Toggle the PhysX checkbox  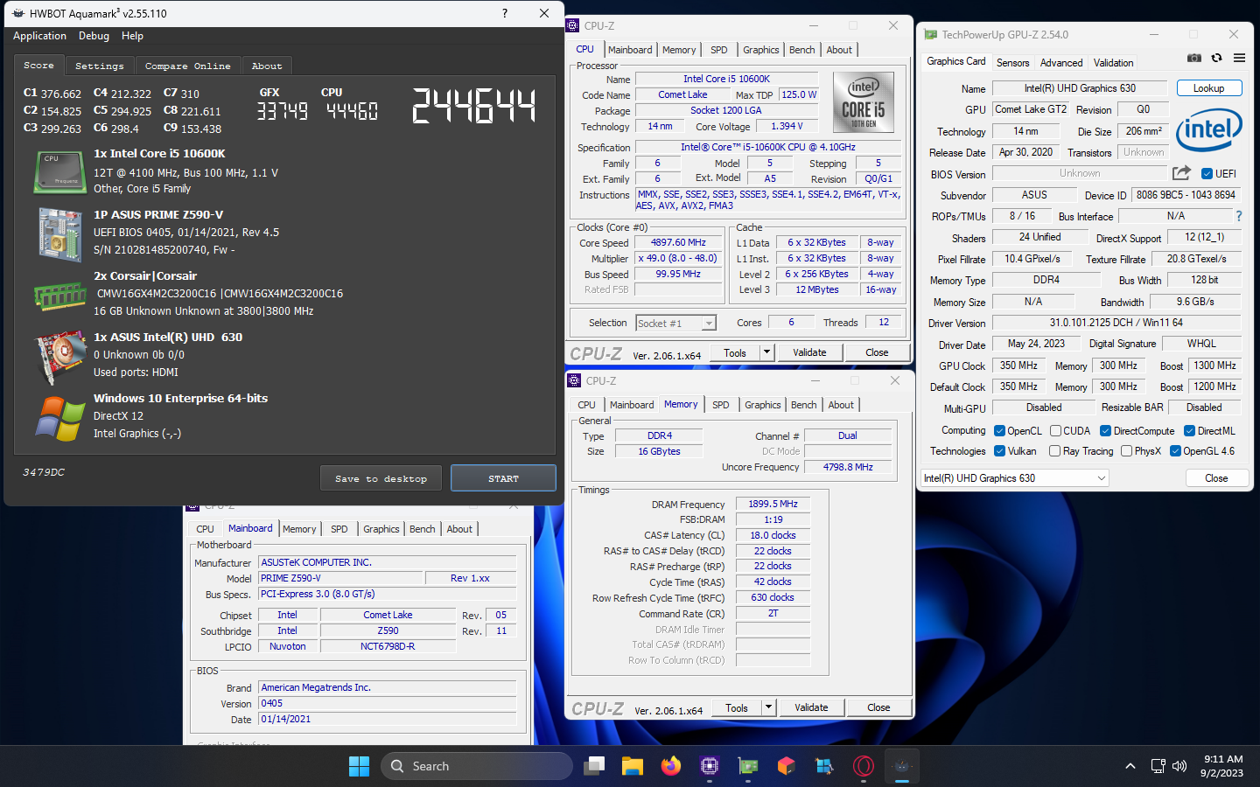[1127, 451]
